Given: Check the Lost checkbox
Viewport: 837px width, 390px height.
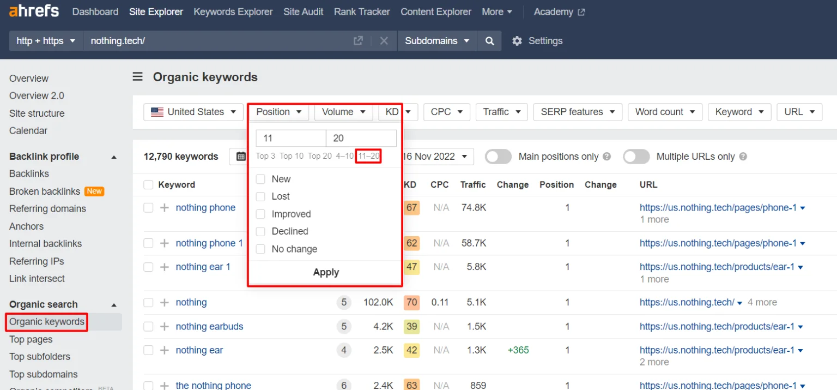Looking at the screenshot, I should (x=260, y=196).
